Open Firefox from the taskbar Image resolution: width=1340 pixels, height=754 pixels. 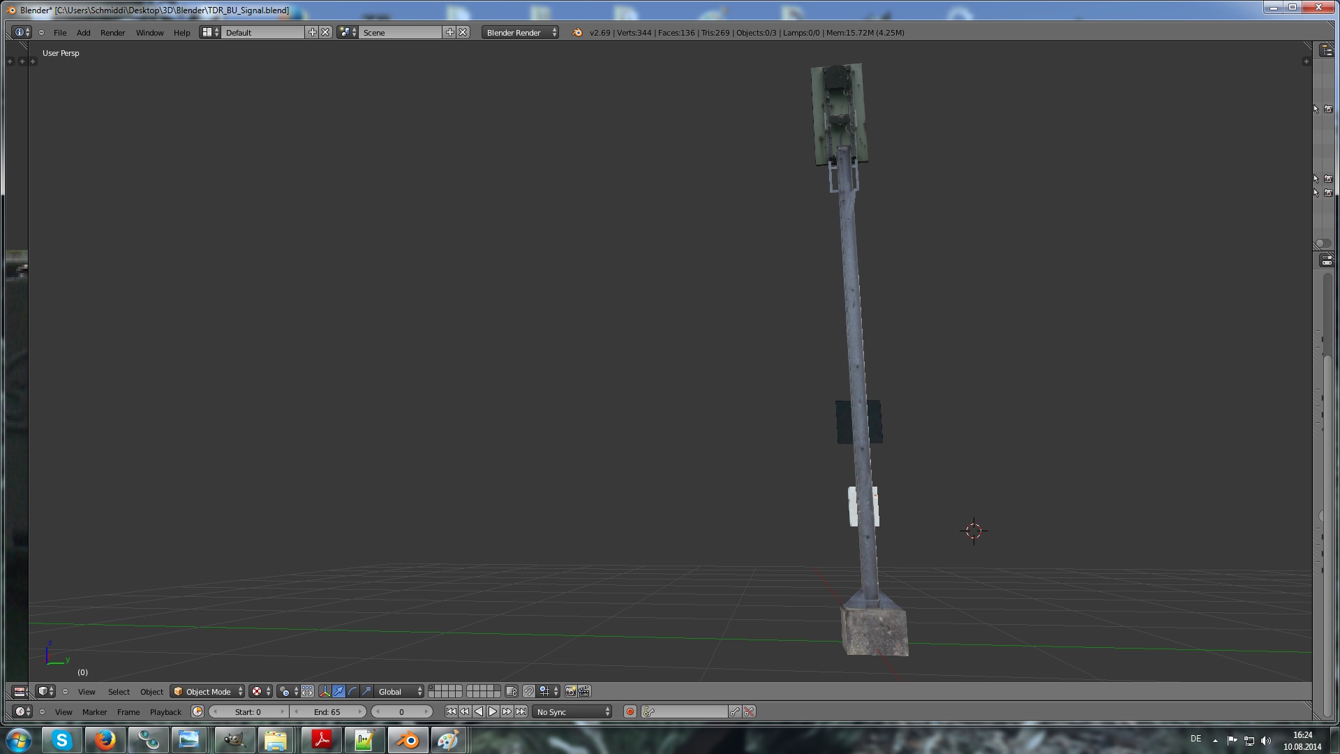click(x=105, y=739)
